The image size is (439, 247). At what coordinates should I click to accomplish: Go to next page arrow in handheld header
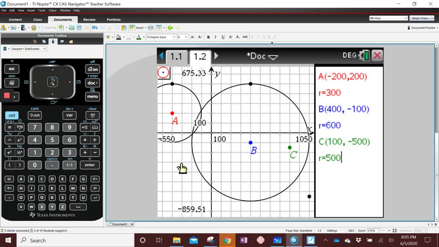(x=216, y=56)
